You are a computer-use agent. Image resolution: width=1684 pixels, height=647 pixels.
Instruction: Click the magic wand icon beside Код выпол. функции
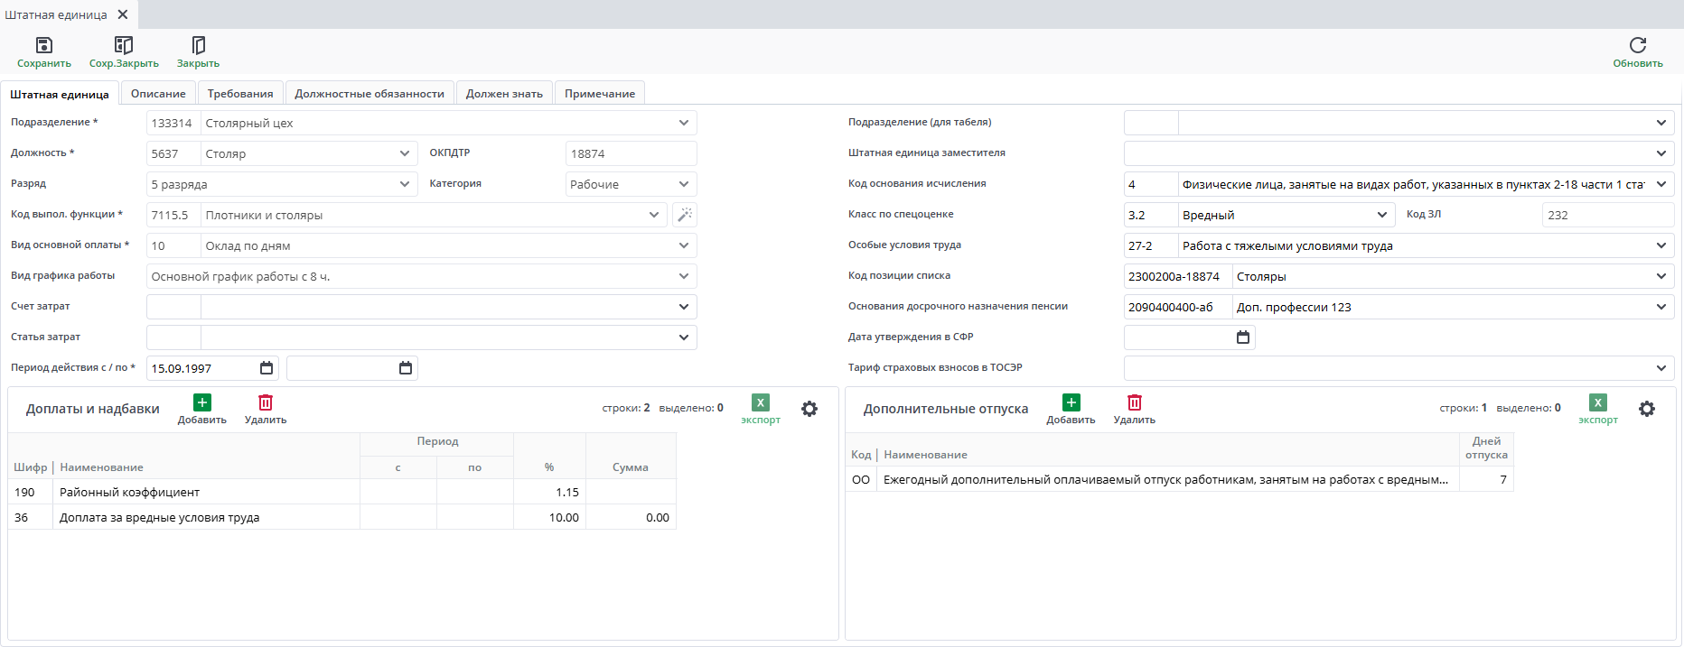point(685,215)
